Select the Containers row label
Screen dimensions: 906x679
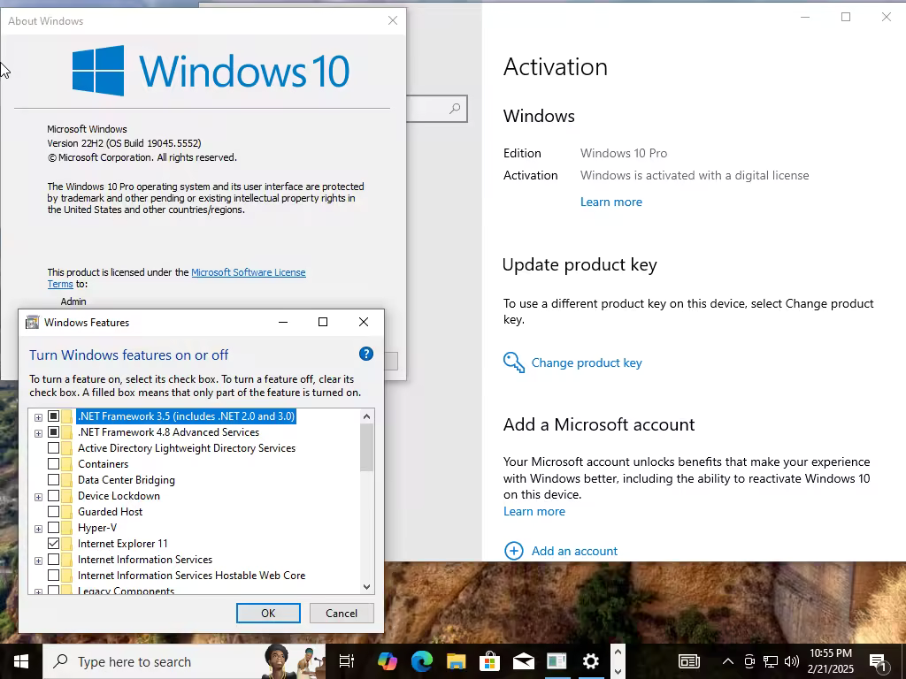[x=103, y=463]
